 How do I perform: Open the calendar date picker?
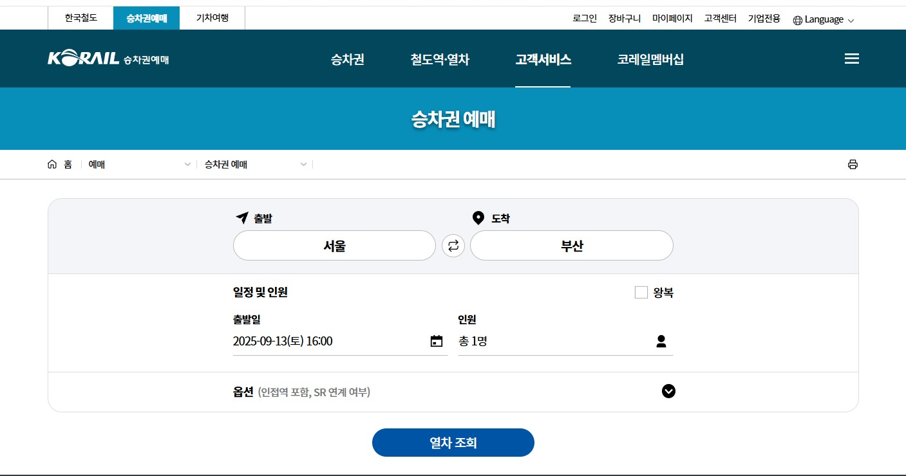(437, 341)
